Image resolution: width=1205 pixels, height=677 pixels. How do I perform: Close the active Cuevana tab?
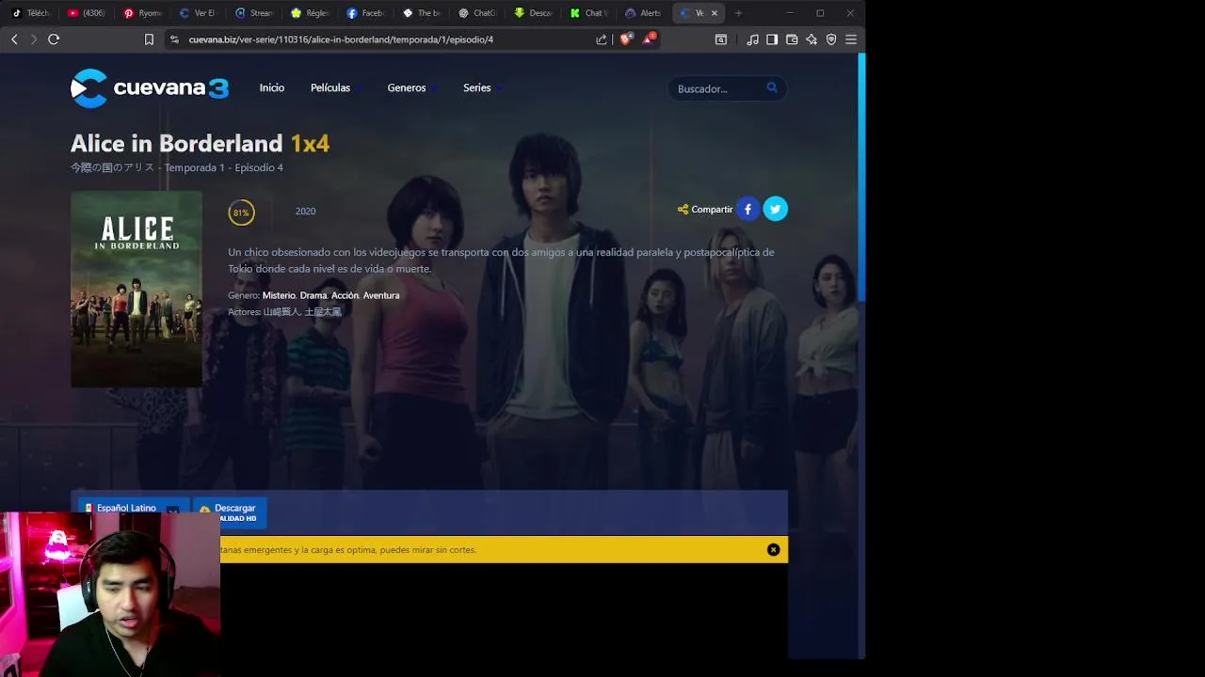tap(715, 13)
